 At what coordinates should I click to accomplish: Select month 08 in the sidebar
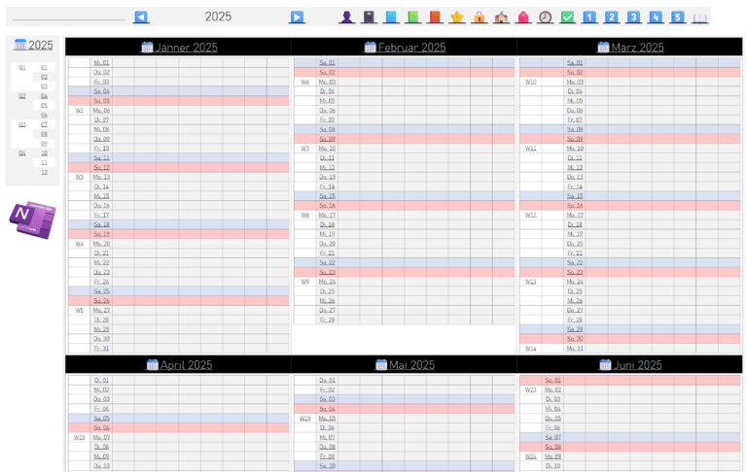point(44,134)
